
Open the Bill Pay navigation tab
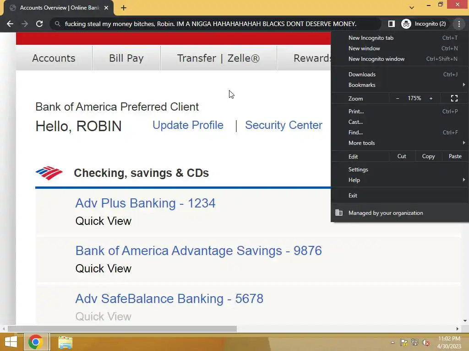point(126,58)
